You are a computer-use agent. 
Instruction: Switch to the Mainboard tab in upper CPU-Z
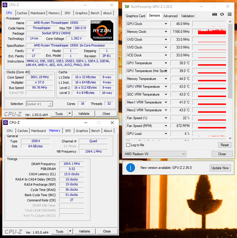coord(38,13)
